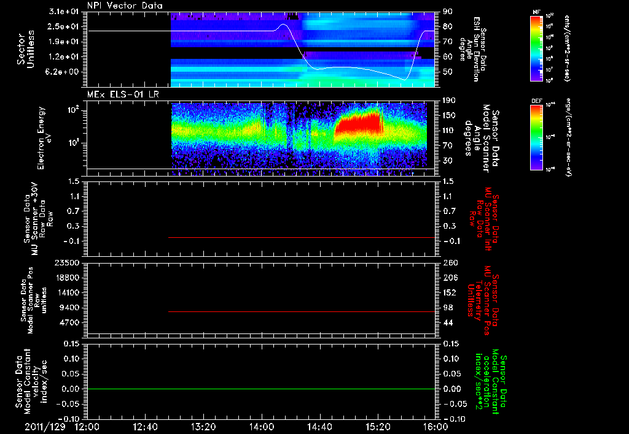Click the red Model Scanner Pos line

[302, 311]
